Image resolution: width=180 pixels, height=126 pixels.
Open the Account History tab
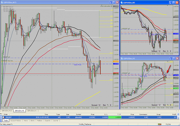point(16,121)
